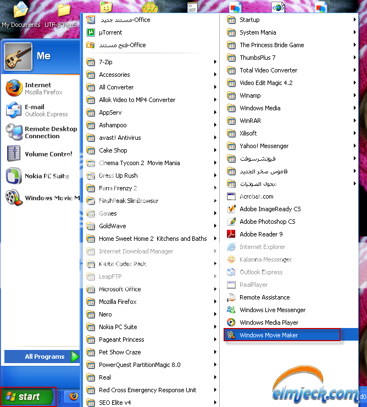
Task: Open Outlook Express E-mail icon
Action: click(14, 110)
